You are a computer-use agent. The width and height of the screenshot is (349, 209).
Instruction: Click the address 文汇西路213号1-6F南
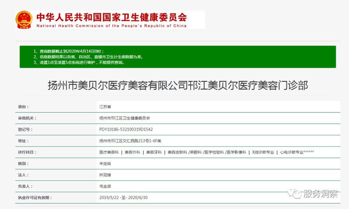click(130, 141)
